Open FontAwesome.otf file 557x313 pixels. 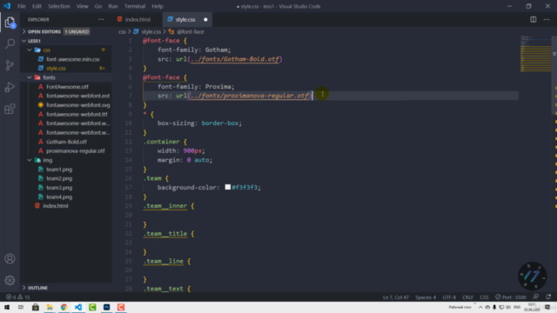(x=67, y=87)
